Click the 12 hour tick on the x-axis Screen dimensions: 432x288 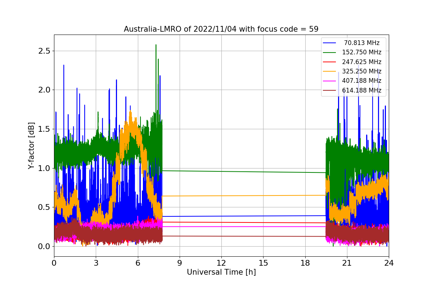pos(221,263)
